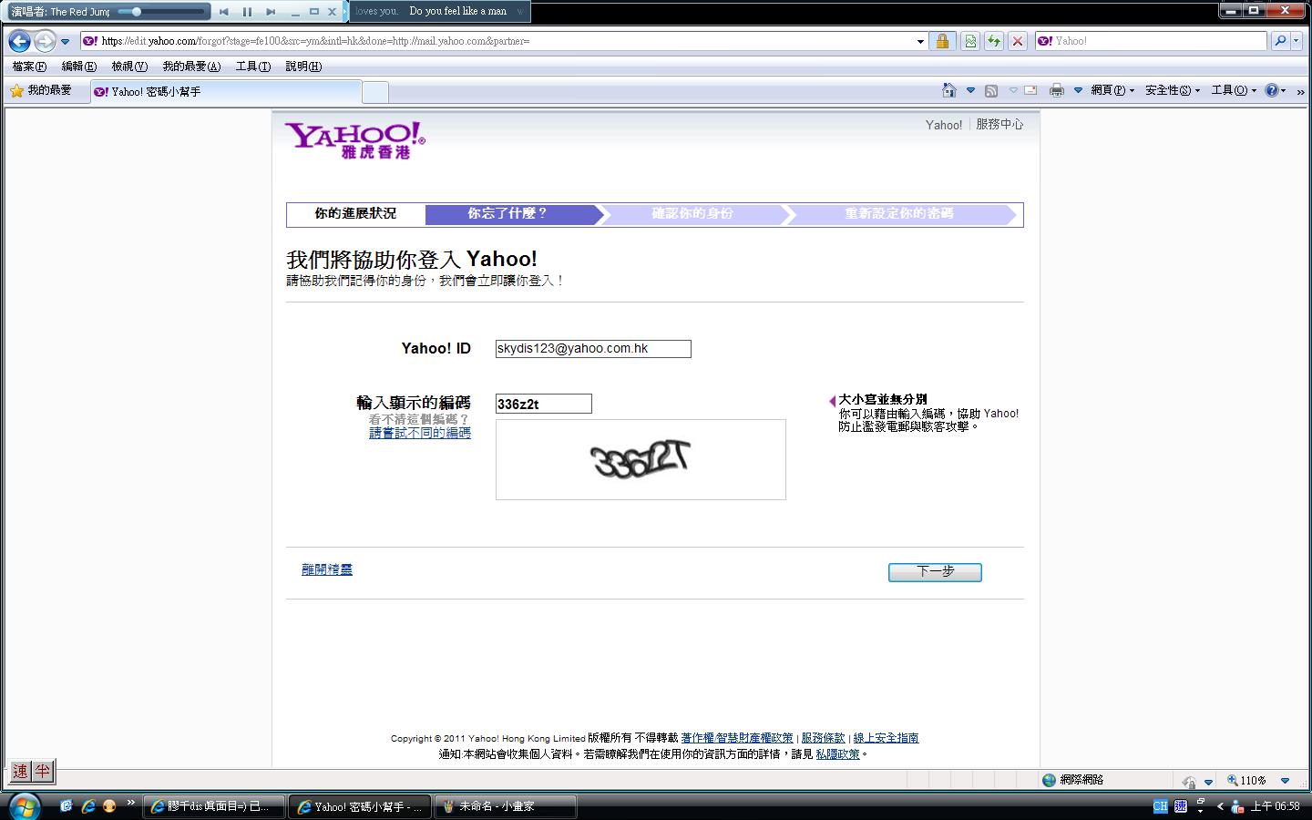The height and width of the screenshot is (820, 1312).
Task: Open the Yahoo! link in page header
Action: [x=944, y=125]
